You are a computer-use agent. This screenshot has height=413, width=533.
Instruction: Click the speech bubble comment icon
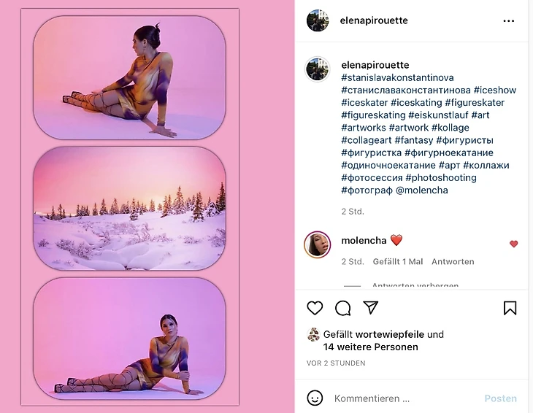point(342,308)
